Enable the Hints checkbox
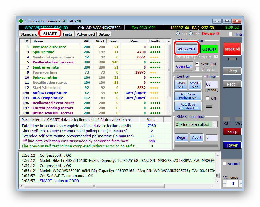260x207 pixels. pos(231,34)
